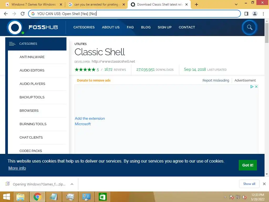
Task: Click the sidebar categories hamburger icon
Action: pyautogui.click(x=12, y=44)
